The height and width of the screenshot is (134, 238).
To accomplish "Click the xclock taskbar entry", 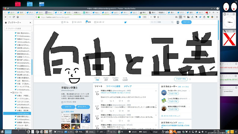I will 133,132.
